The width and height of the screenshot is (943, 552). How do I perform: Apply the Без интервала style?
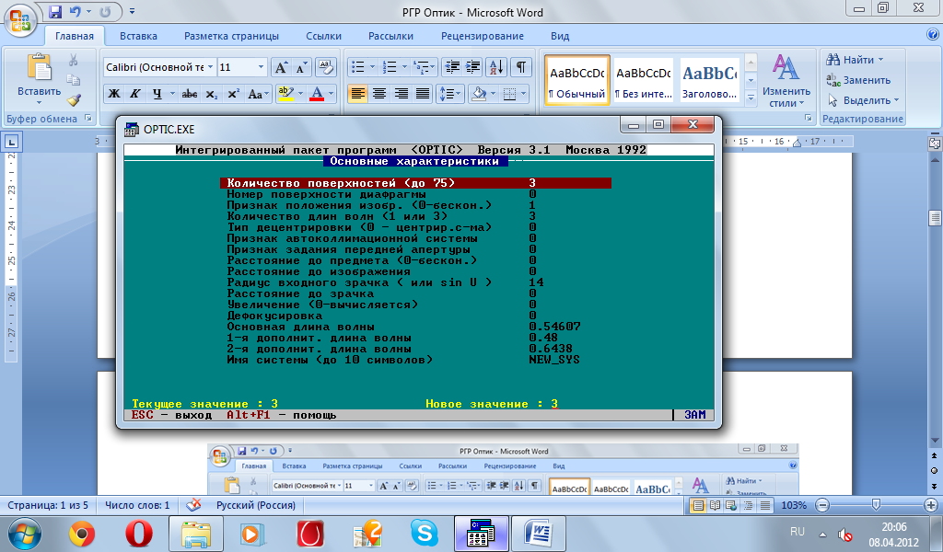[x=644, y=80]
